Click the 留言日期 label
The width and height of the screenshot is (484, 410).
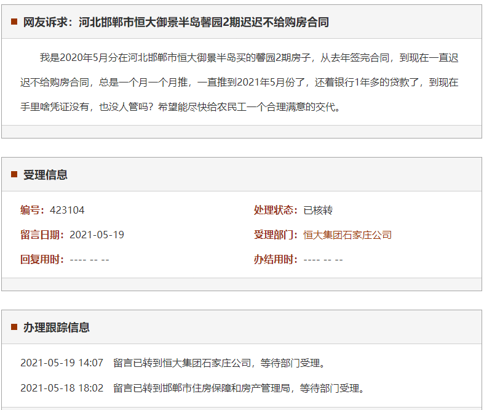click(x=42, y=235)
